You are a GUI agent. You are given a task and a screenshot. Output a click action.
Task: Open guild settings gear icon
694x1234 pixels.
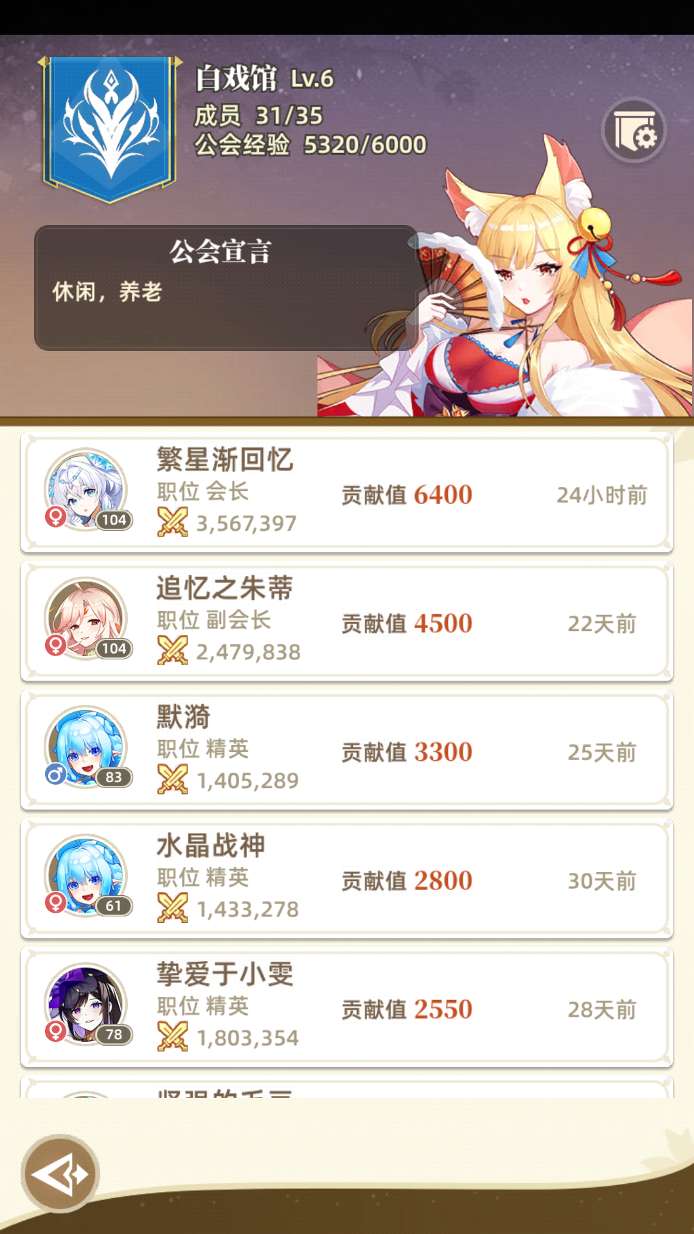coord(634,130)
